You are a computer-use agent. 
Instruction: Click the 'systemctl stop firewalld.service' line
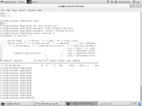[x=53, y=28]
